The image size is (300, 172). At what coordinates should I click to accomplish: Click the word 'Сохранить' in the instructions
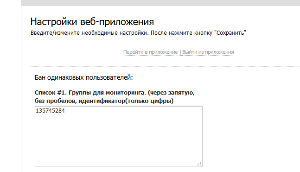click(230, 33)
